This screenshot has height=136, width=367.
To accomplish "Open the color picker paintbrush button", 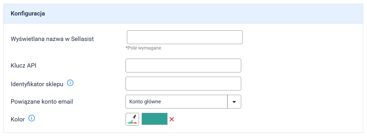I will pyautogui.click(x=132, y=119).
